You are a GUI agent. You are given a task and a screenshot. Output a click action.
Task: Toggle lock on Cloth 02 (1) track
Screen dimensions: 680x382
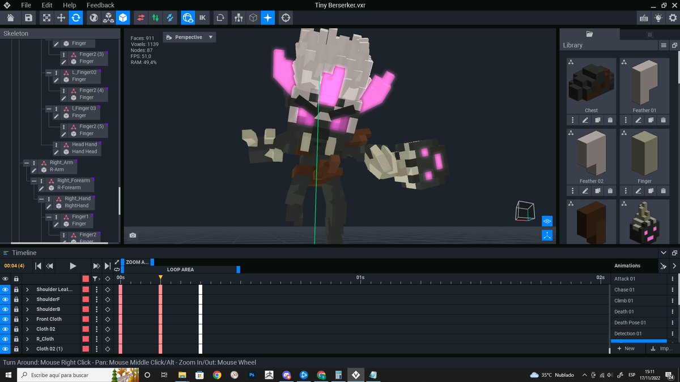point(16,349)
